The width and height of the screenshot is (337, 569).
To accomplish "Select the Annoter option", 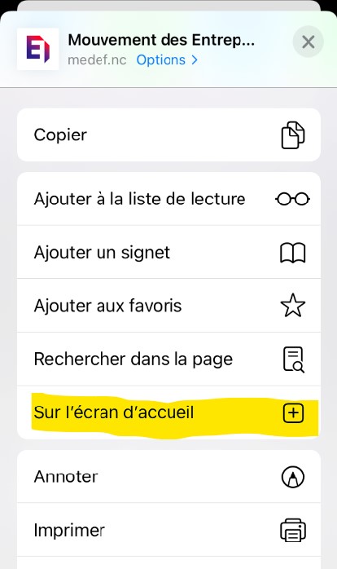I will pyautogui.click(x=168, y=476).
